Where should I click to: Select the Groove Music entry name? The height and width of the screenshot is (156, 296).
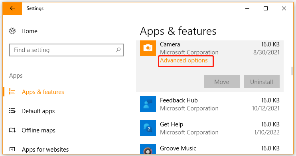click(178, 148)
